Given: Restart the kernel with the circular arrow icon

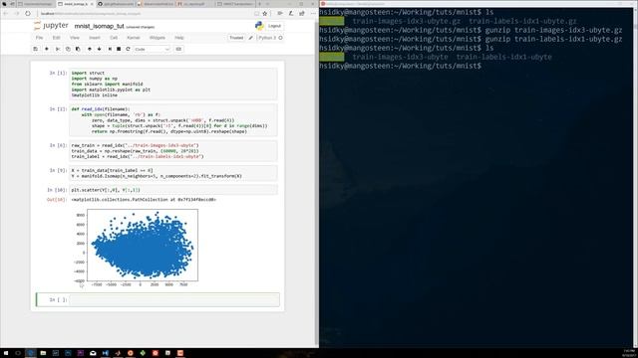Looking at the screenshot, I should pos(128,49).
